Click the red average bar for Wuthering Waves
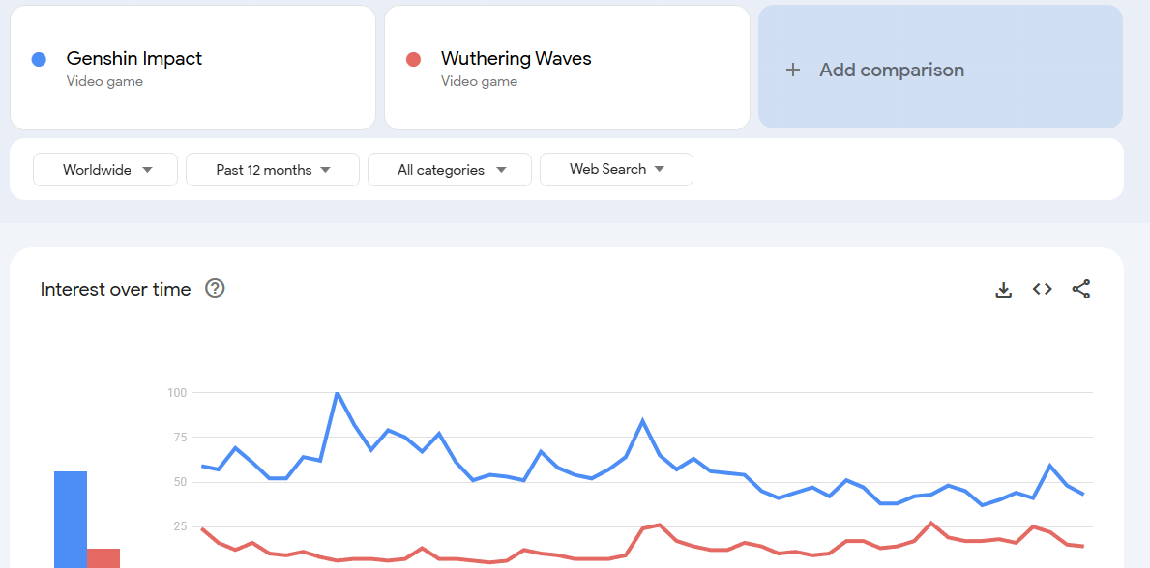Image resolution: width=1150 pixels, height=568 pixels. pyautogui.click(x=103, y=557)
